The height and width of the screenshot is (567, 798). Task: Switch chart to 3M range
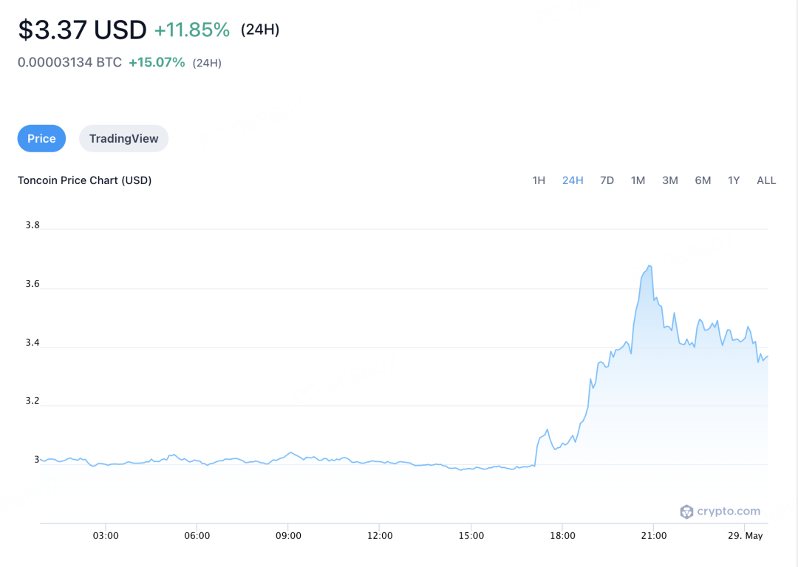[669, 180]
